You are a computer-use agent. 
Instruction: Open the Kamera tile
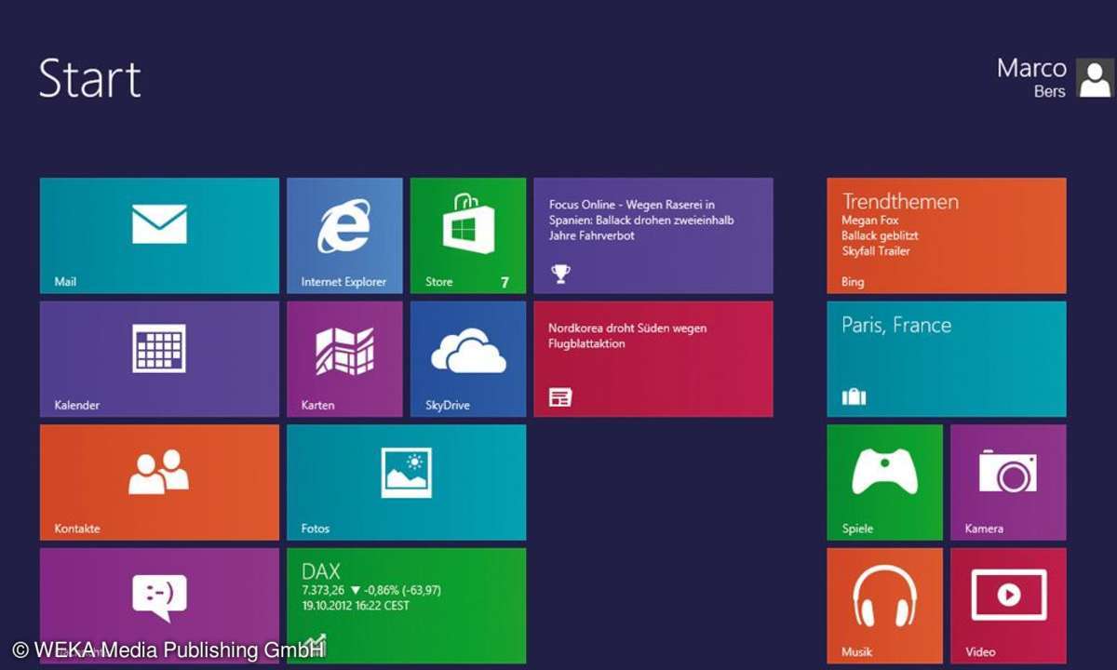(x=1008, y=482)
